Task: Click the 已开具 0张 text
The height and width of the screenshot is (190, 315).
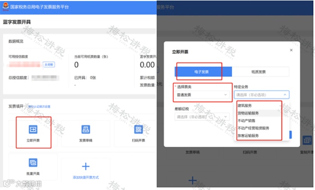Action: [85, 78]
